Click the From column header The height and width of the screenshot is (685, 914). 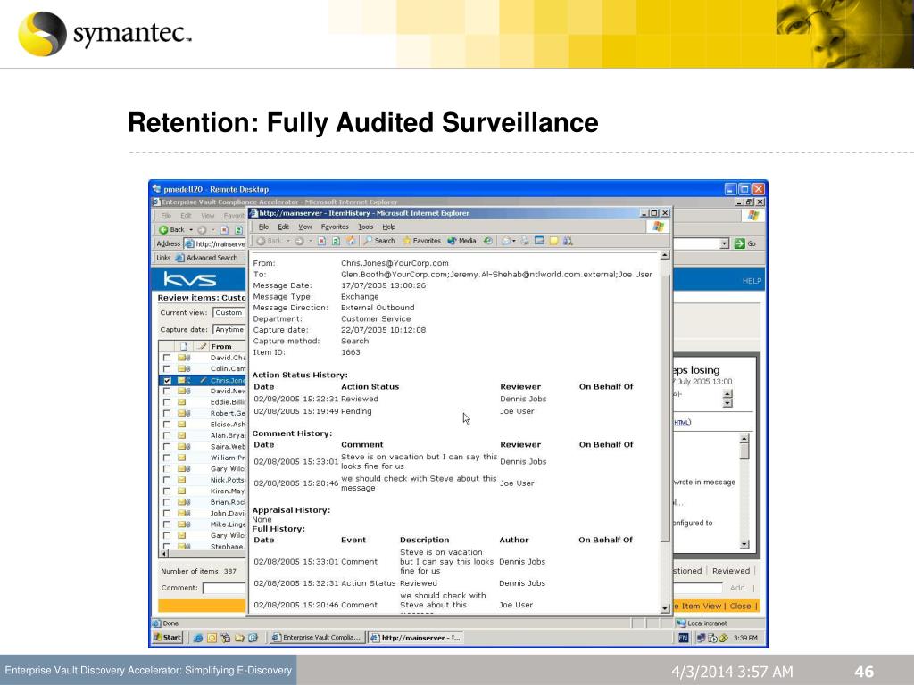pyautogui.click(x=221, y=347)
